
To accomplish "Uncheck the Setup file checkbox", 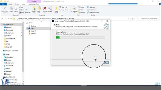I will [x=27, y=28].
